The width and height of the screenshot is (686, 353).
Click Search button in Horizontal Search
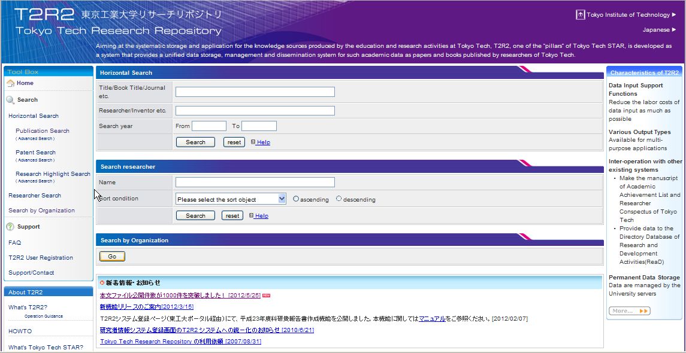click(195, 142)
